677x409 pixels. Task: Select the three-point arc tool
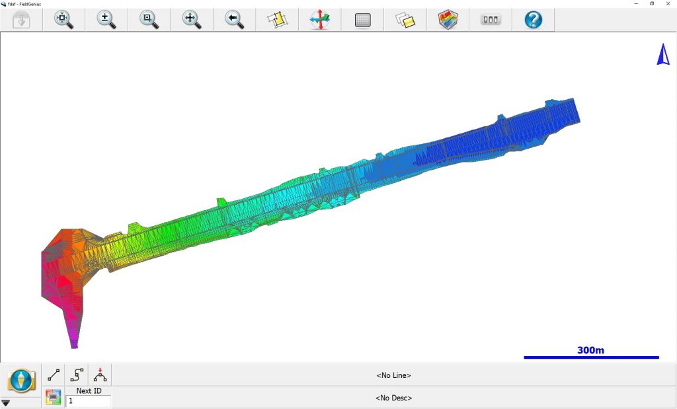coord(100,375)
